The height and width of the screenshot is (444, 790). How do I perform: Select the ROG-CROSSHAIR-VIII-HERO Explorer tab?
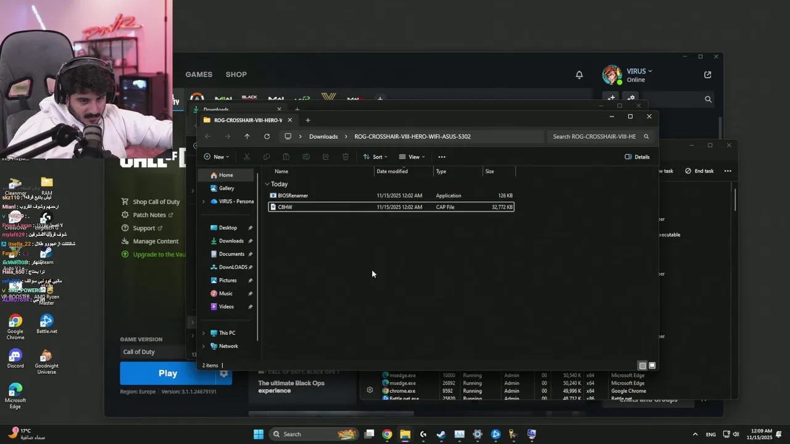tap(247, 120)
